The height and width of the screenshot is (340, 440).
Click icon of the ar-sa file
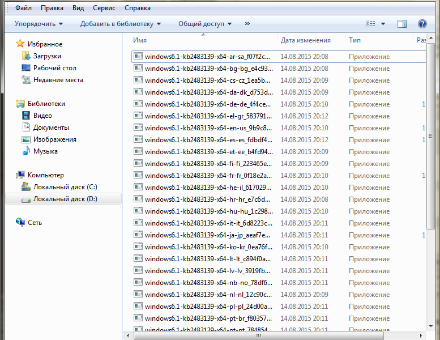(x=138, y=56)
